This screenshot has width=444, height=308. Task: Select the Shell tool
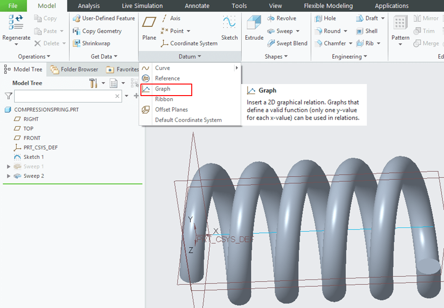click(x=367, y=31)
